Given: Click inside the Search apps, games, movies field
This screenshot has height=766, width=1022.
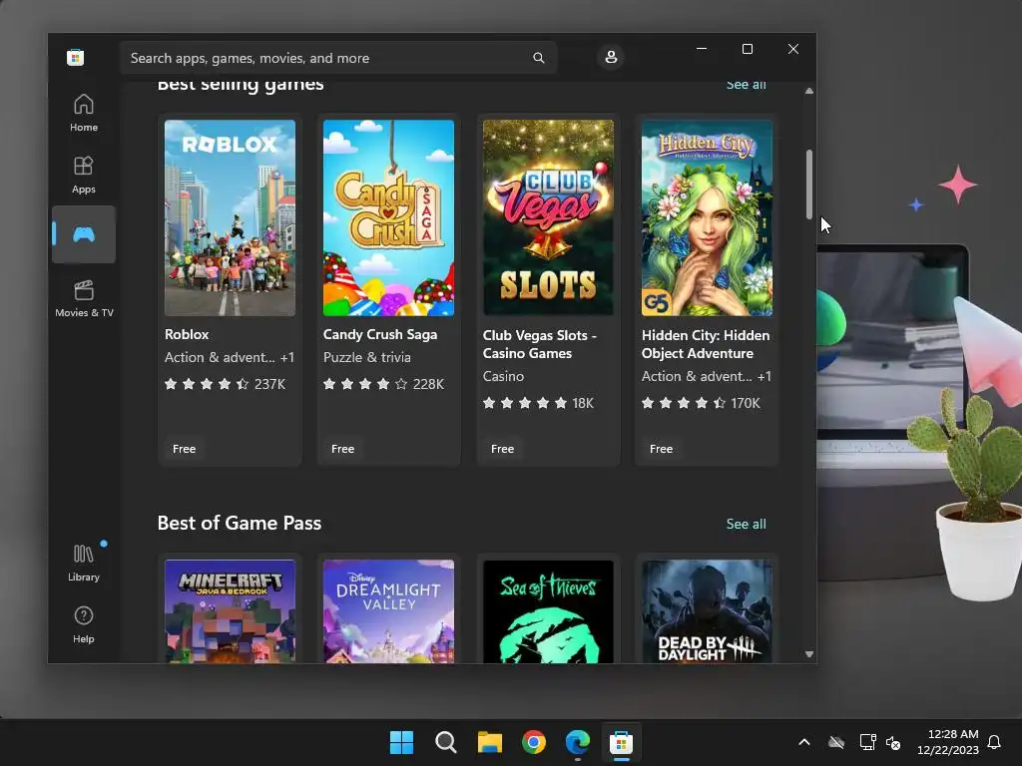Looking at the screenshot, I should coord(337,57).
